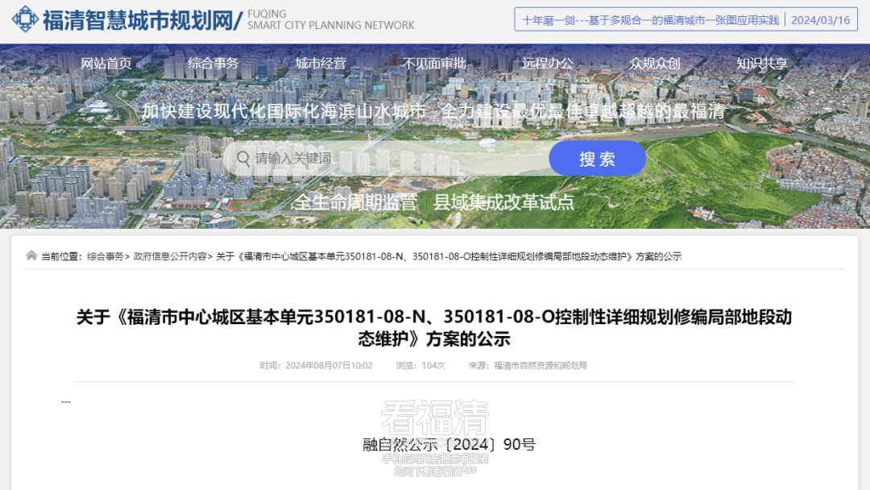
Task: Open the 网站首页 menu item
Action: [106, 63]
